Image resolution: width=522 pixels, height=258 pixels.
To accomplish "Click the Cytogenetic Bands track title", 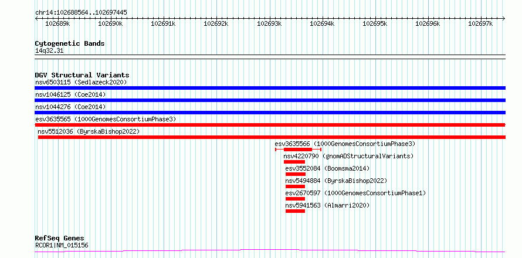I will (x=70, y=43).
